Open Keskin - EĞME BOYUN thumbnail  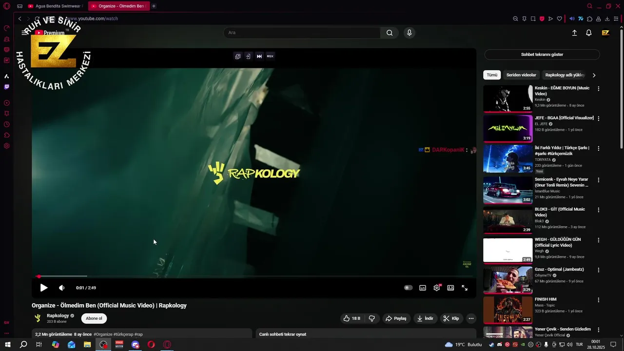click(x=508, y=98)
